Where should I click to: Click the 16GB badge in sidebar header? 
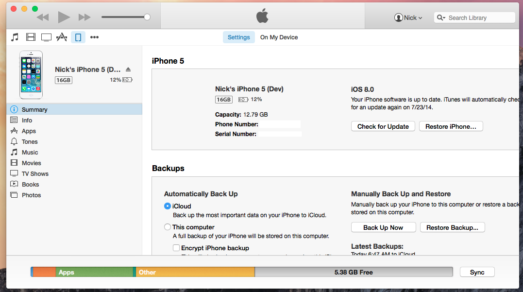click(64, 80)
